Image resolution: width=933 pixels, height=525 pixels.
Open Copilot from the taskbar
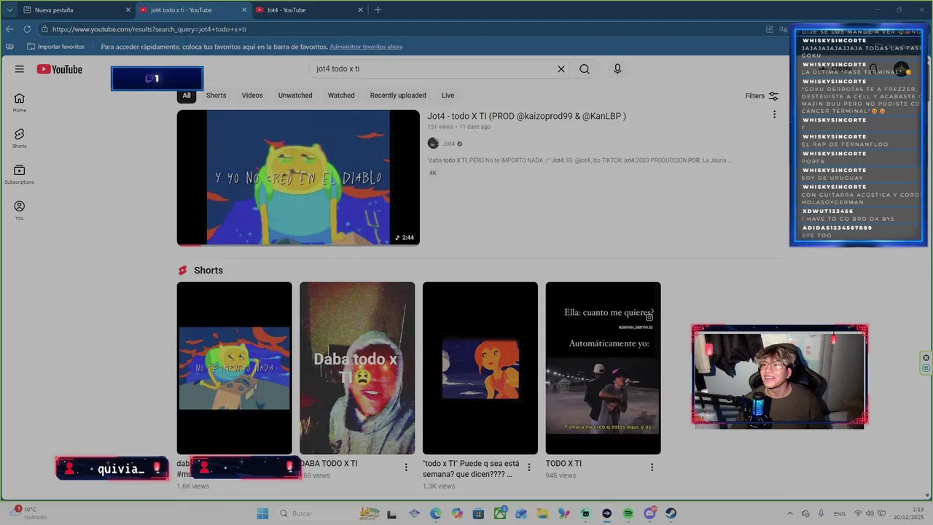point(457,513)
